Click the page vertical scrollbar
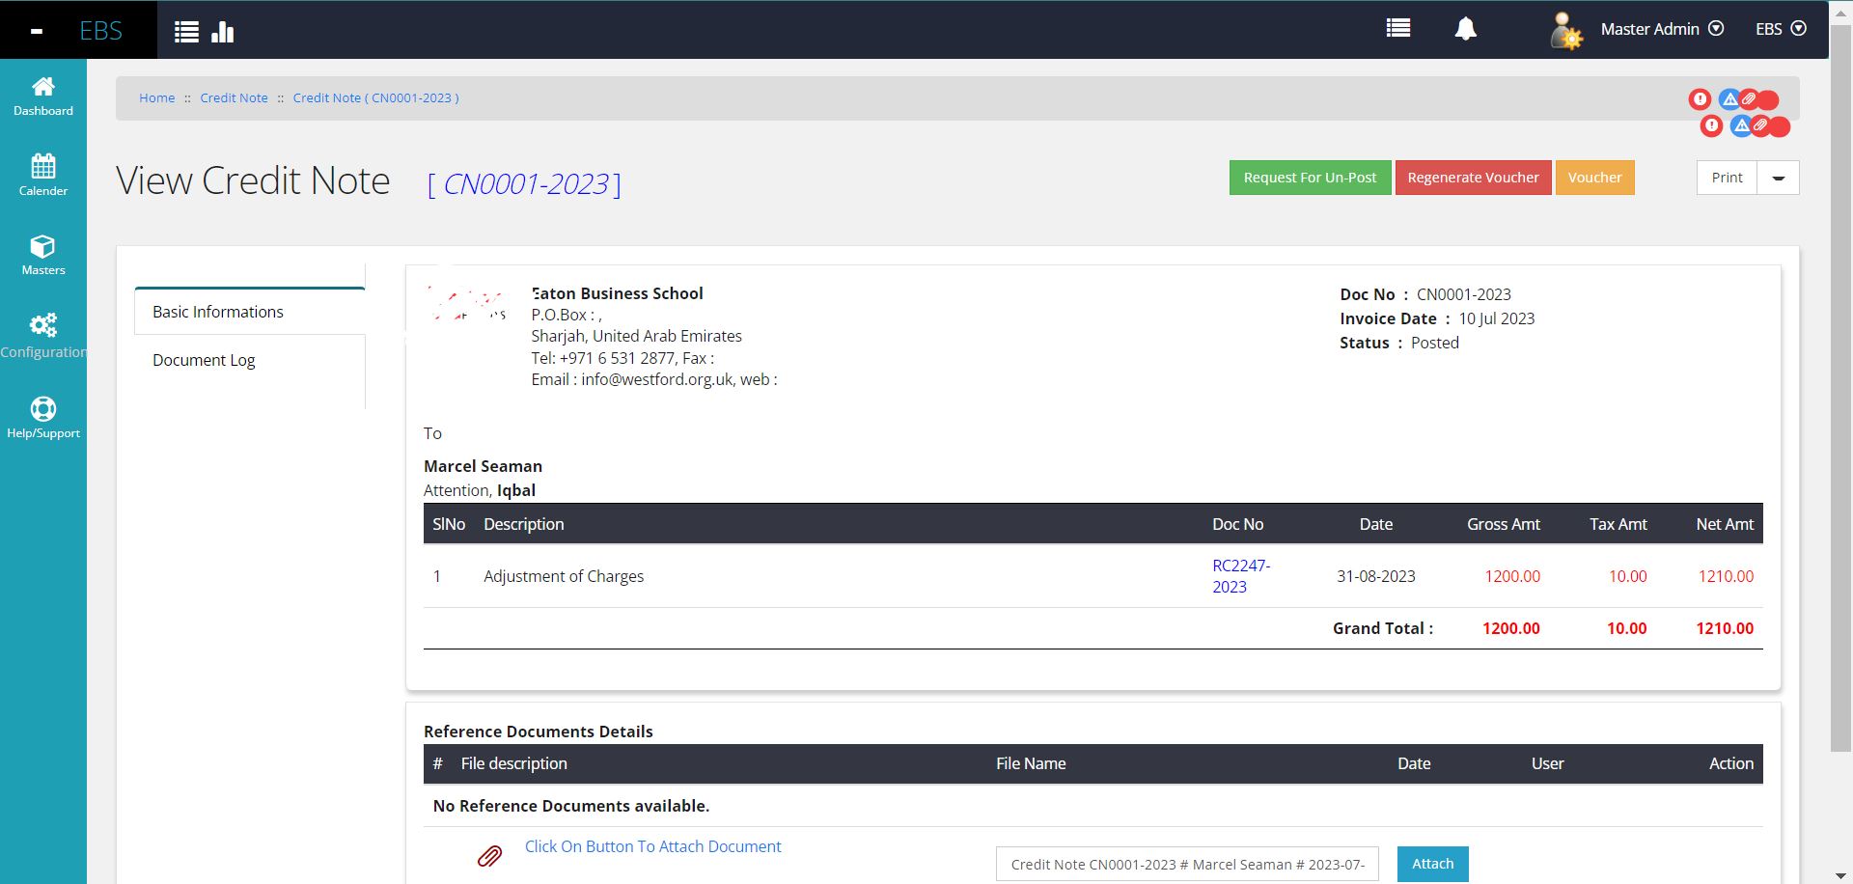 (1840, 386)
